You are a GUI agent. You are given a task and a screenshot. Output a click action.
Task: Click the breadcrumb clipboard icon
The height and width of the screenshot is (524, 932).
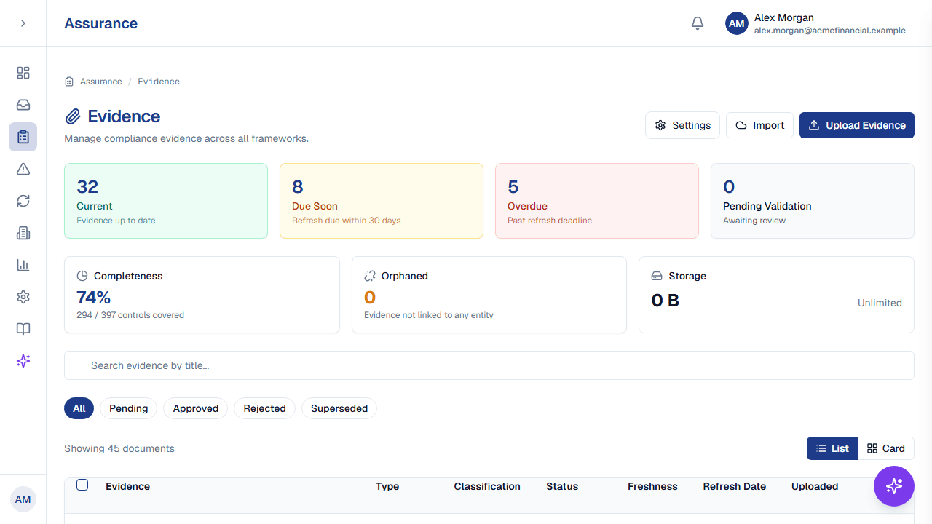69,82
